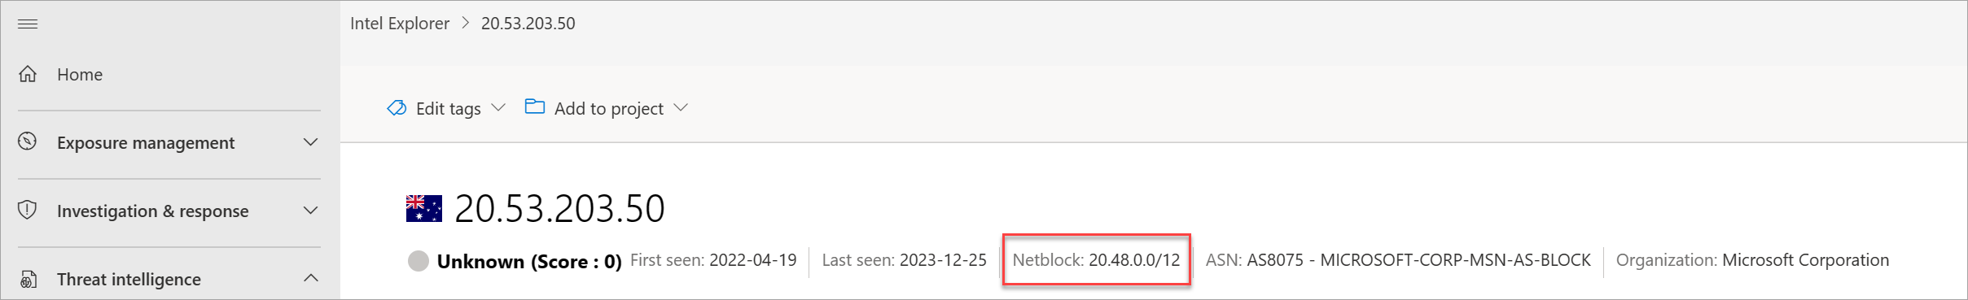Click the Add to project folder icon

[535, 107]
